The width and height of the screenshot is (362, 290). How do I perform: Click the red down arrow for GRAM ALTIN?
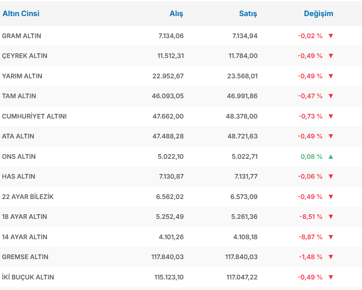(x=331, y=36)
